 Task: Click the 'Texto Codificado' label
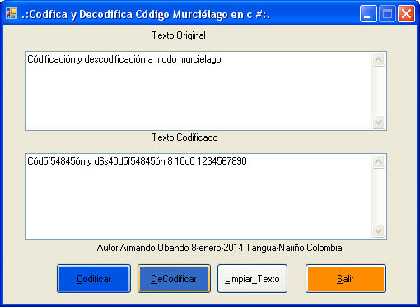coord(184,137)
